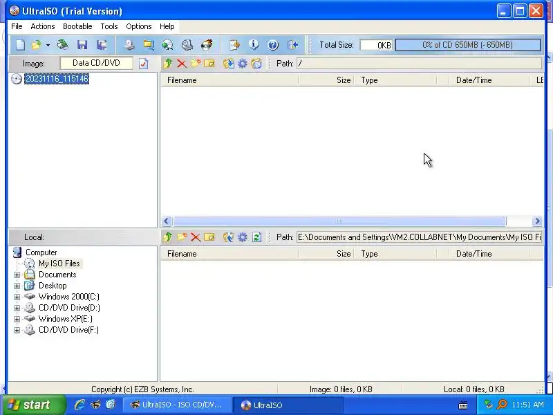Select the 20231116_115146 image root node
The height and width of the screenshot is (415, 553).
pos(57,78)
